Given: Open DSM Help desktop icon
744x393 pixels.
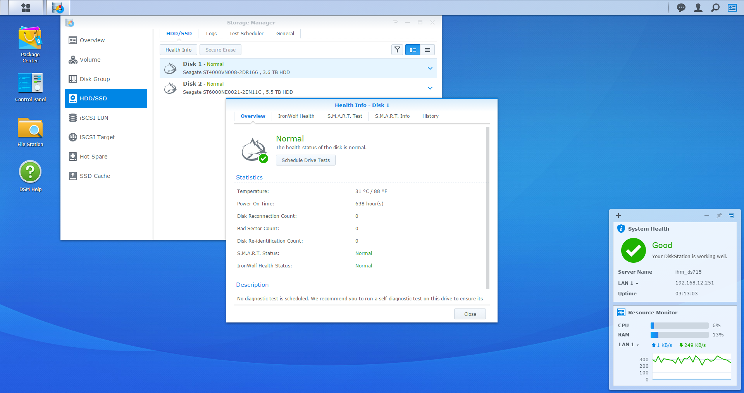Looking at the screenshot, I should (x=30, y=176).
